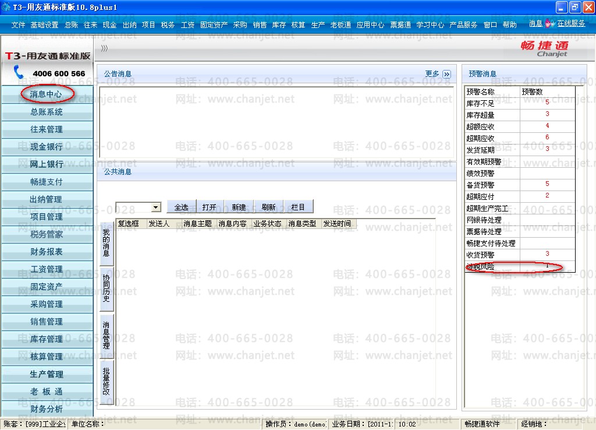Click the collapse chevrons at top of main panel

105,48
